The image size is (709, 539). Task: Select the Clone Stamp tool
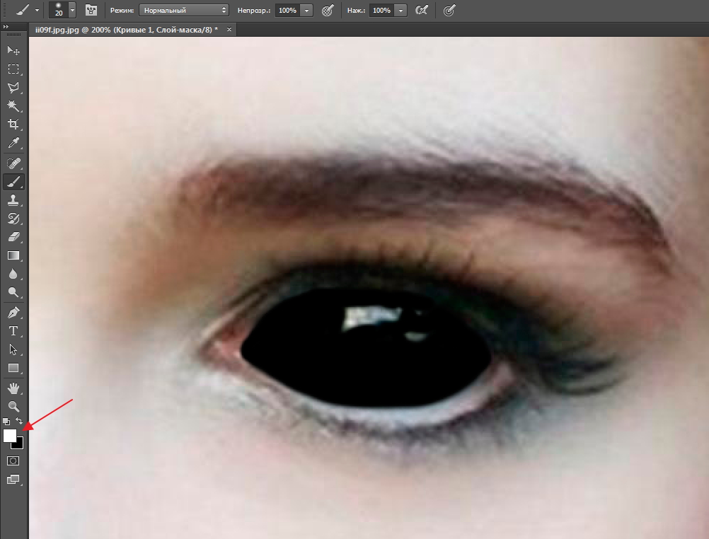[13, 200]
